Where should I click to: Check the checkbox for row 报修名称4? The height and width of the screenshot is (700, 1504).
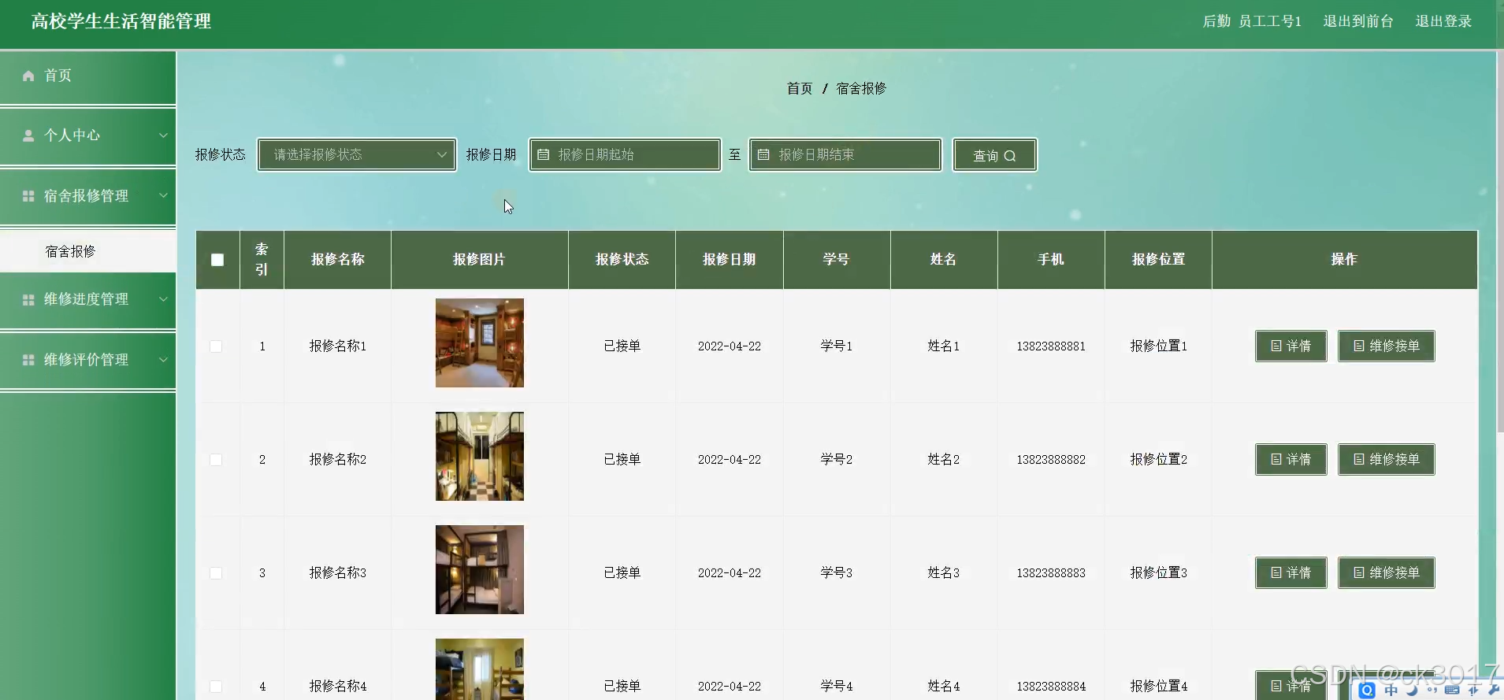(x=216, y=687)
